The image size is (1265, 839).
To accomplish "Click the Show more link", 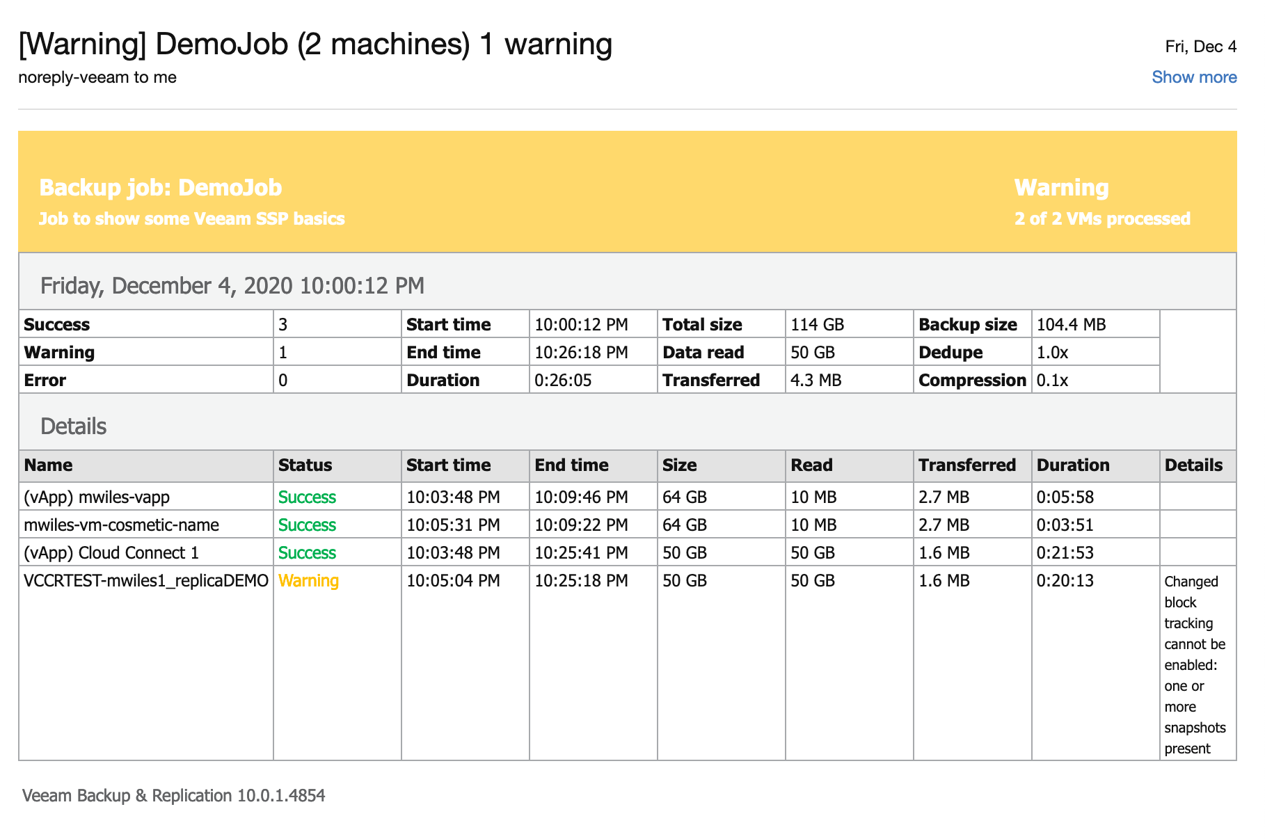I will (1193, 77).
